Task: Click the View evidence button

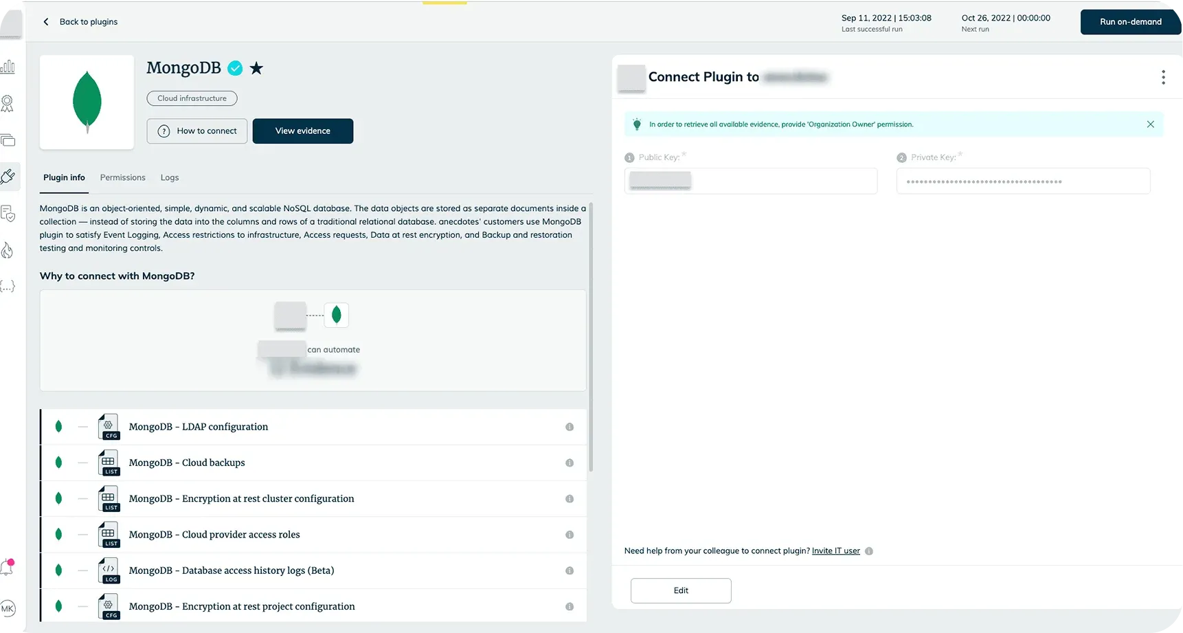Action: (302, 131)
